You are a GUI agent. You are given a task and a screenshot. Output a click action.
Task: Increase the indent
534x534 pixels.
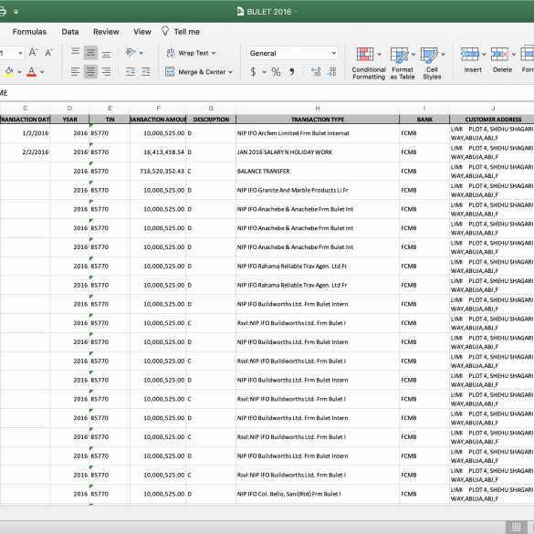[146, 71]
